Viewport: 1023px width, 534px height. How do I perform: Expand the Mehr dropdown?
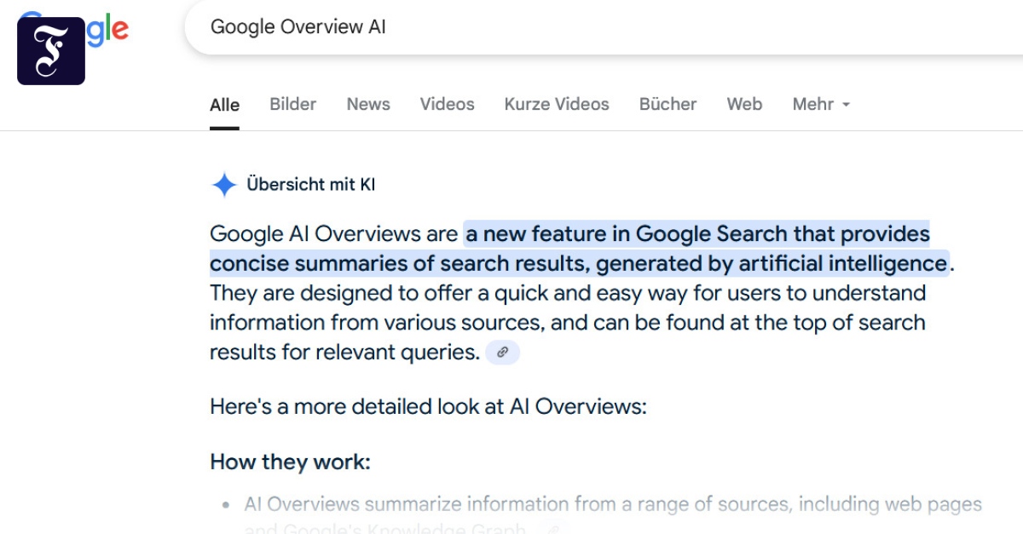click(x=821, y=105)
